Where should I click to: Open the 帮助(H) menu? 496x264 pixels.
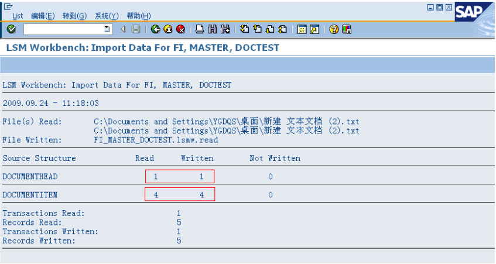pos(139,16)
